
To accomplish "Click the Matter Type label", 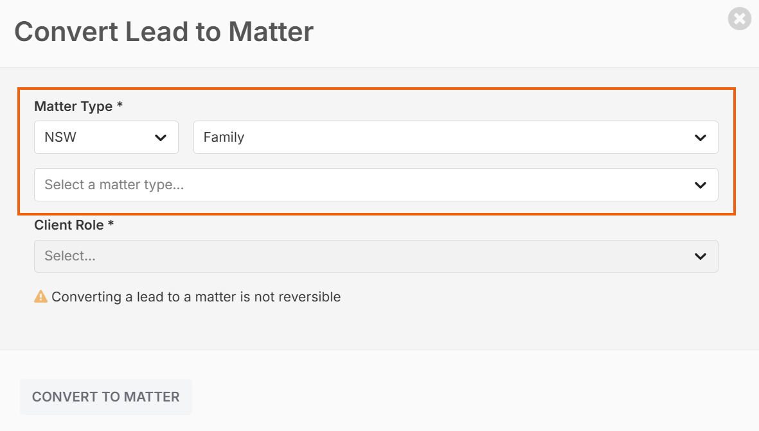I will coord(73,106).
